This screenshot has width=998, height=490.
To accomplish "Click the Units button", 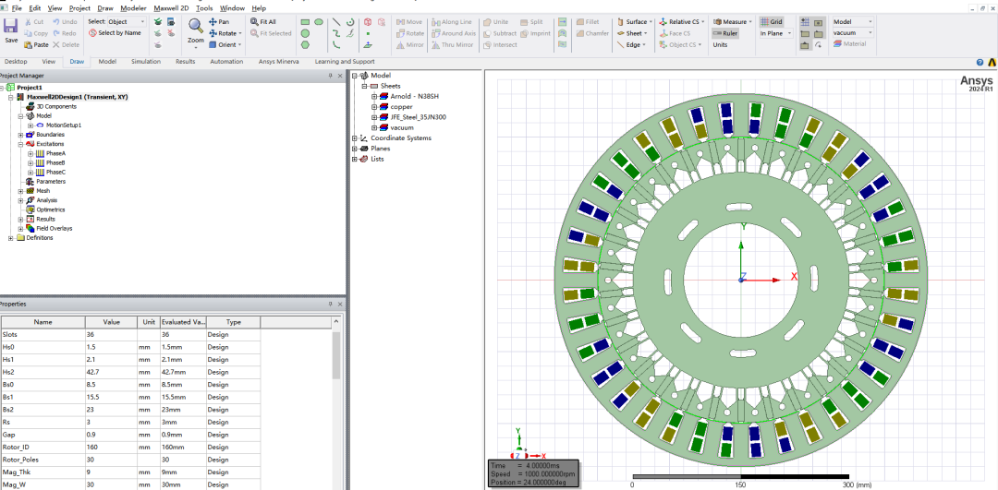I will (x=720, y=45).
